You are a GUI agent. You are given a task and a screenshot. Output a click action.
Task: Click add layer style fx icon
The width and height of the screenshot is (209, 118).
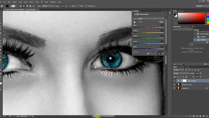pyautogui.click(x=190, y=116)
